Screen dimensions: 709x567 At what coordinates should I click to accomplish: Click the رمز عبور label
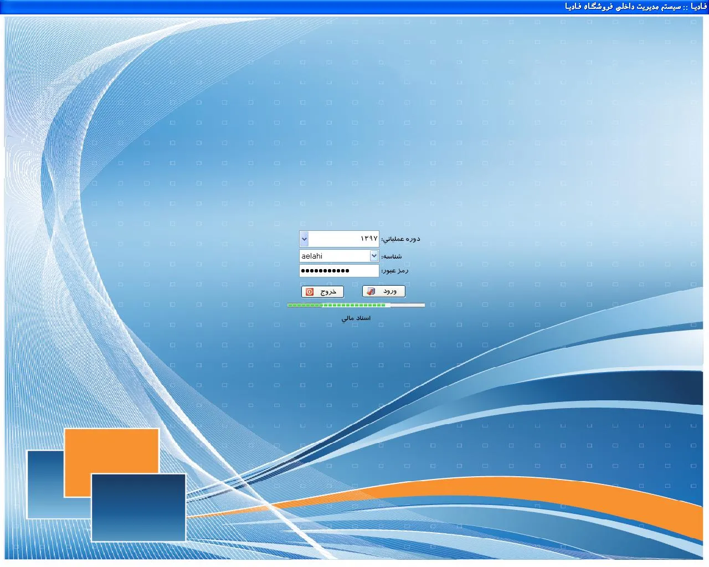[395, 271]
